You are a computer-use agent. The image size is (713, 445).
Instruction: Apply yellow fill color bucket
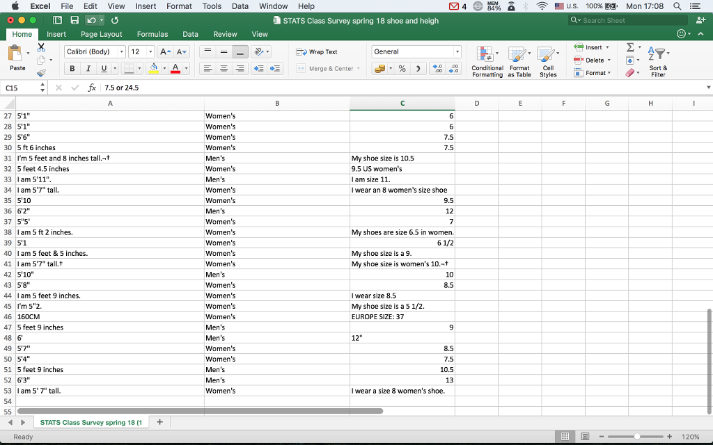coord(154,69)
